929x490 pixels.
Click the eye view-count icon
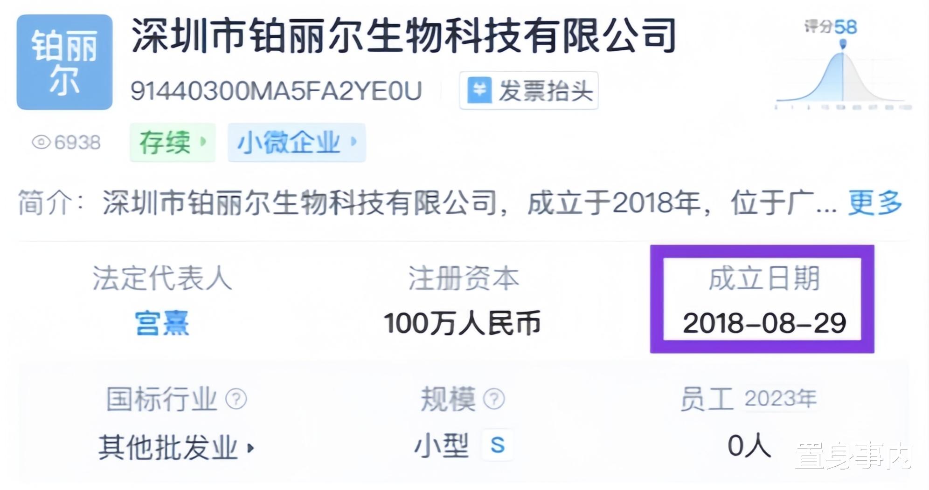click(x=41, y=142)
